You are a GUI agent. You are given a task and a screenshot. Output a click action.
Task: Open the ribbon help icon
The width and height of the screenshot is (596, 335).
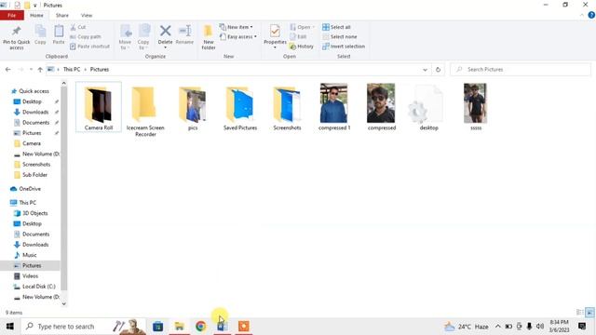[x=591, y=15]
